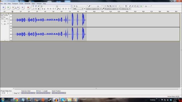This screenshot has width=182, height=102.
Task: Open the Effect menu
Action: pyautogui.click(x=34, y=4)
